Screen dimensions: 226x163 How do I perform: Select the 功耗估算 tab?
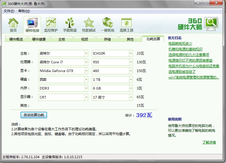(x=153, y=39)
